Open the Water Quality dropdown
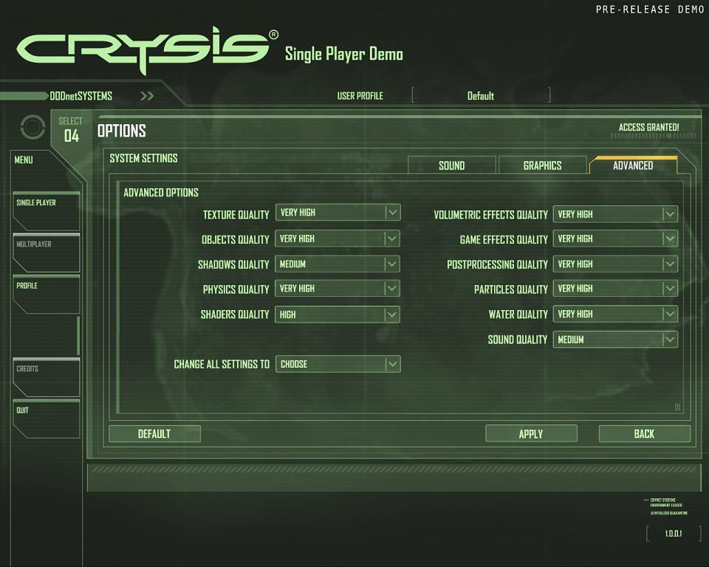 [615, 315]
